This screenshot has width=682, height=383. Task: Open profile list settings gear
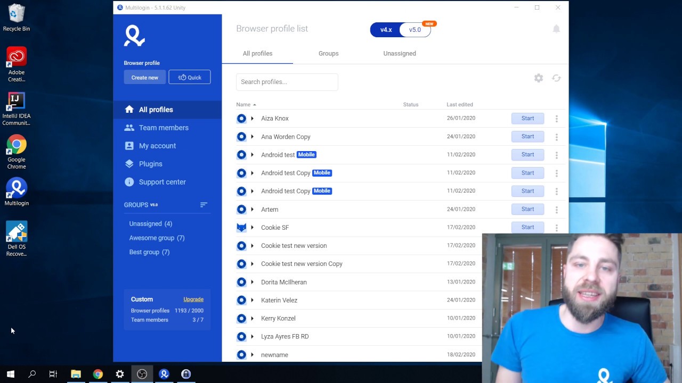pos(539,78)
